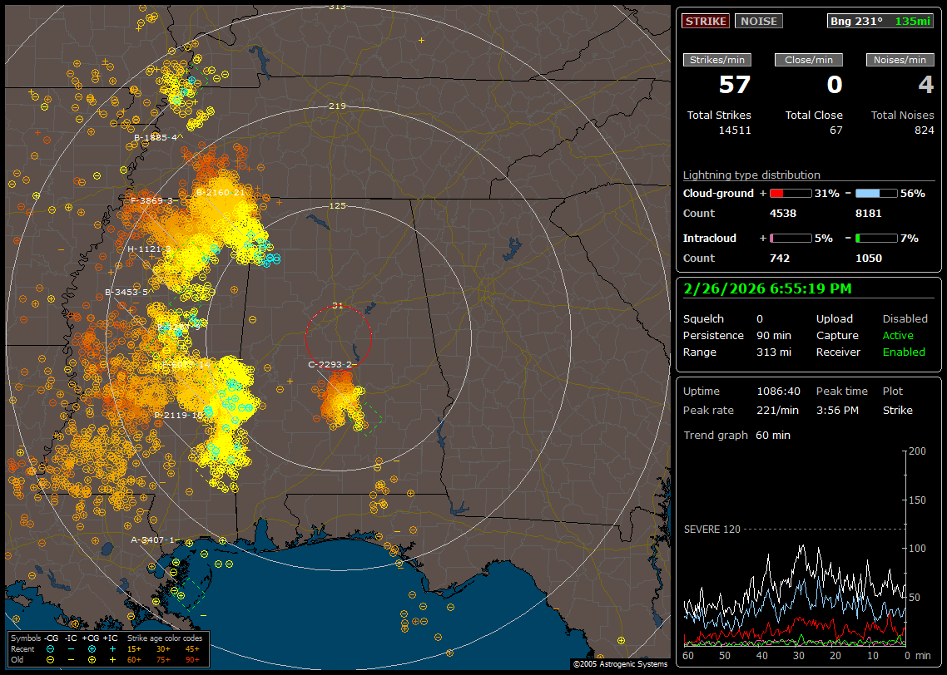Click the red dashed 31-mile range circle
The image size is (947, 675).
(305, 337)
